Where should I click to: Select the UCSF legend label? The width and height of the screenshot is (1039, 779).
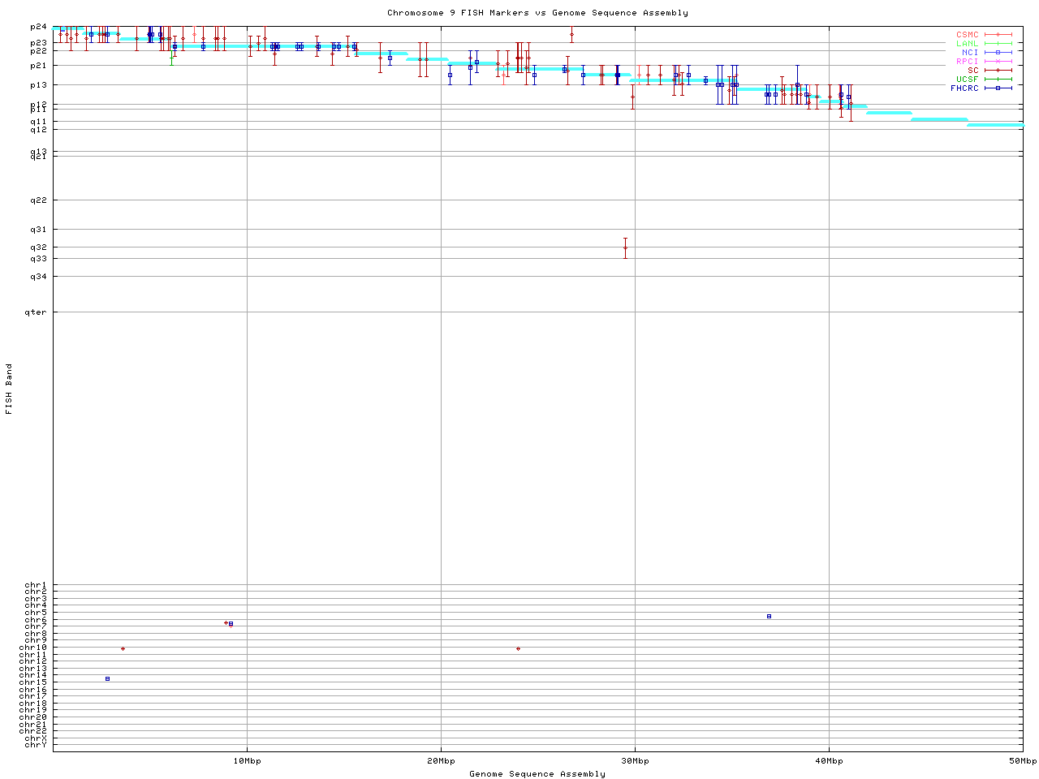click(x=967, y=80)
